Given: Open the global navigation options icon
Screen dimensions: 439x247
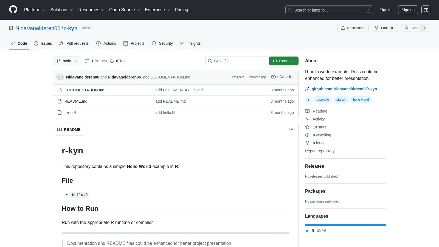Looking at the screenshot, I should point(426,10).
